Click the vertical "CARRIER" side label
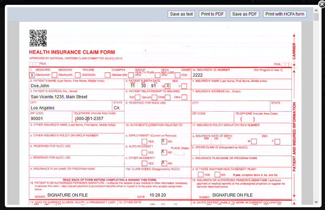Viewport: 325px width, 210px height. (x=294, y=51)
